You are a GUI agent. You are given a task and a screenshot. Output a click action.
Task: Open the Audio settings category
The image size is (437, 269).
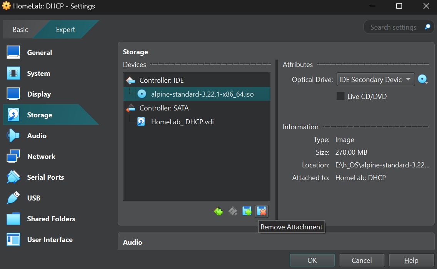coord(37,136)
